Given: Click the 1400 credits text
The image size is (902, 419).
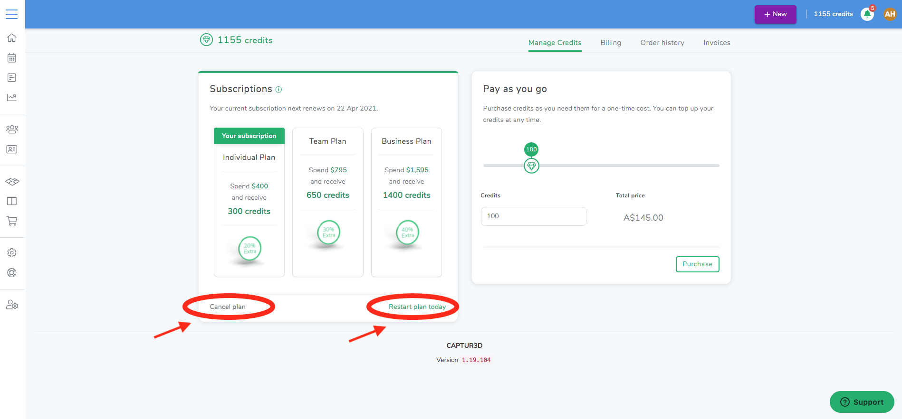Looking at the screenshot, I should tap(407, 196).
